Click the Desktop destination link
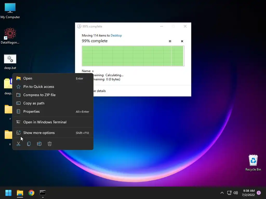Screen dimensions: 266x199 [116, 35]
